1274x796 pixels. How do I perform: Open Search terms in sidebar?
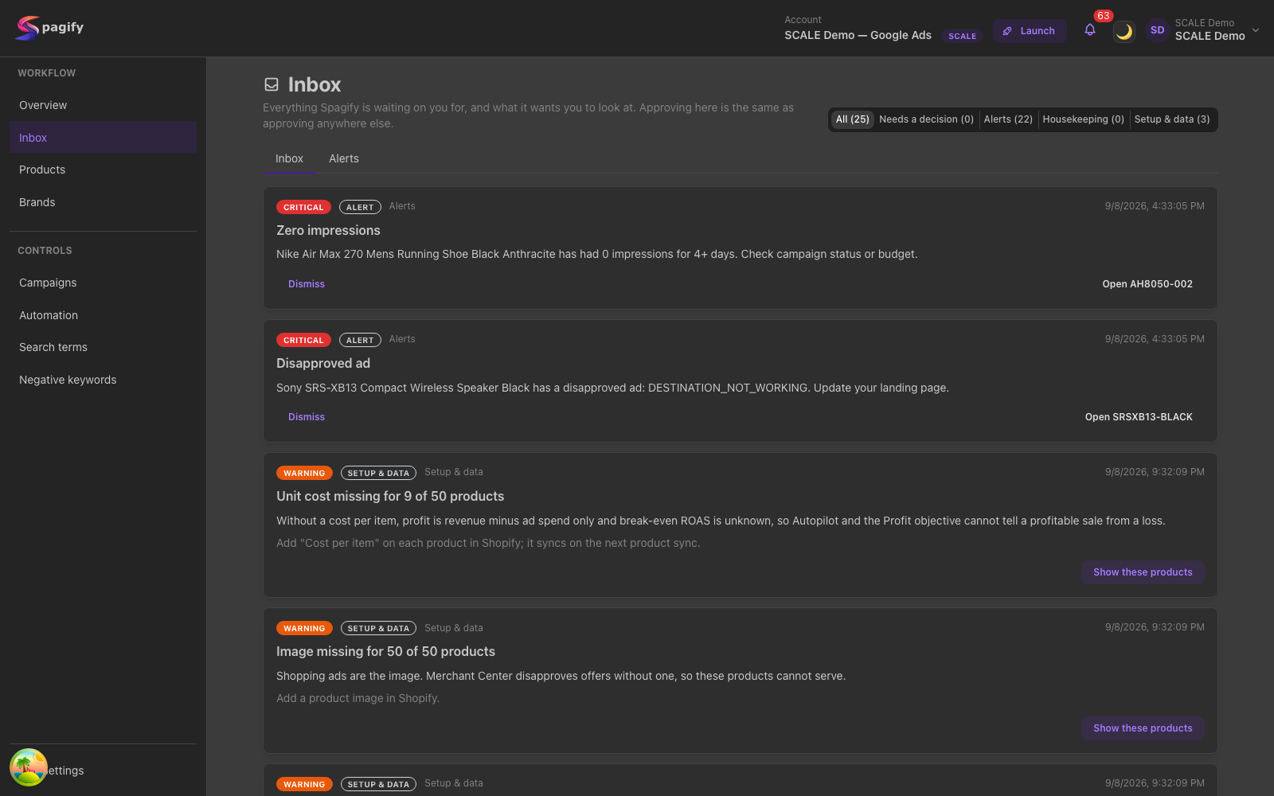pos(103,347)
